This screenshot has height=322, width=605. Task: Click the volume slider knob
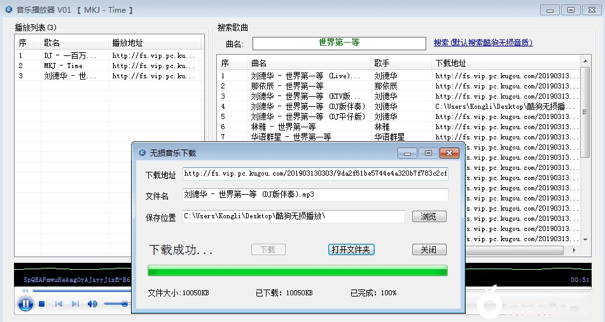click(124, 304)
